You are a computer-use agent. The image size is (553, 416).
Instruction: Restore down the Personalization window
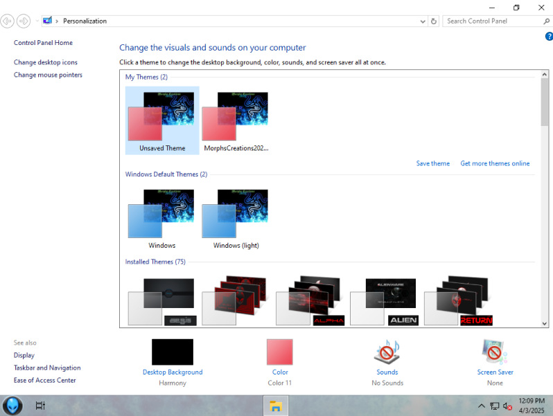click(516, 8)
